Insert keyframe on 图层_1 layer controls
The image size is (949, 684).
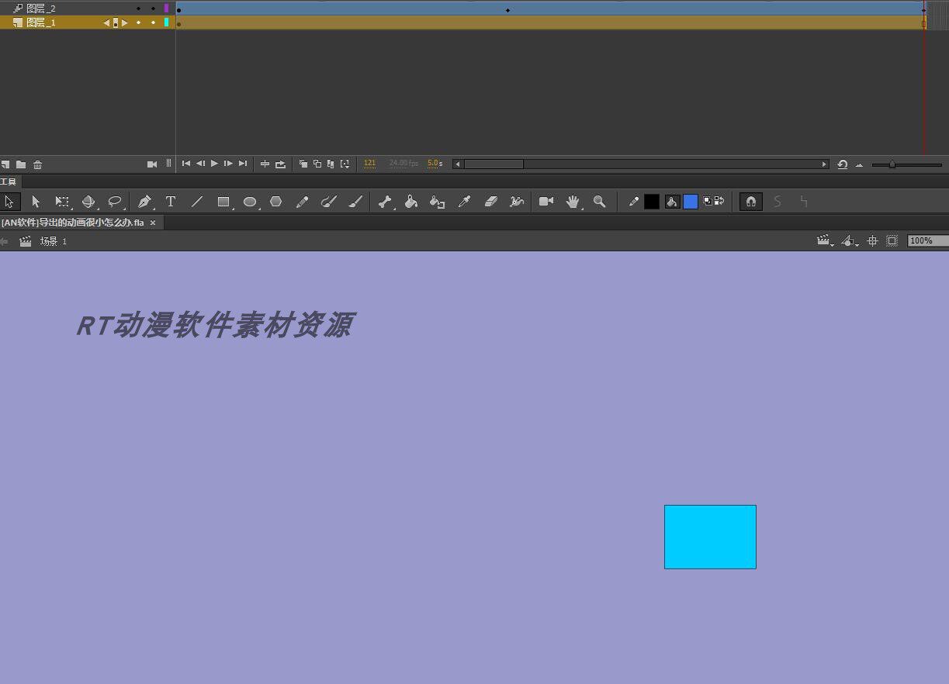coord(116,22)
